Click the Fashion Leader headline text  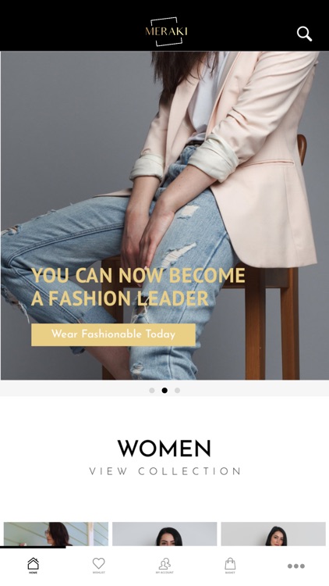pyautogui.click(x=138, y=287)
